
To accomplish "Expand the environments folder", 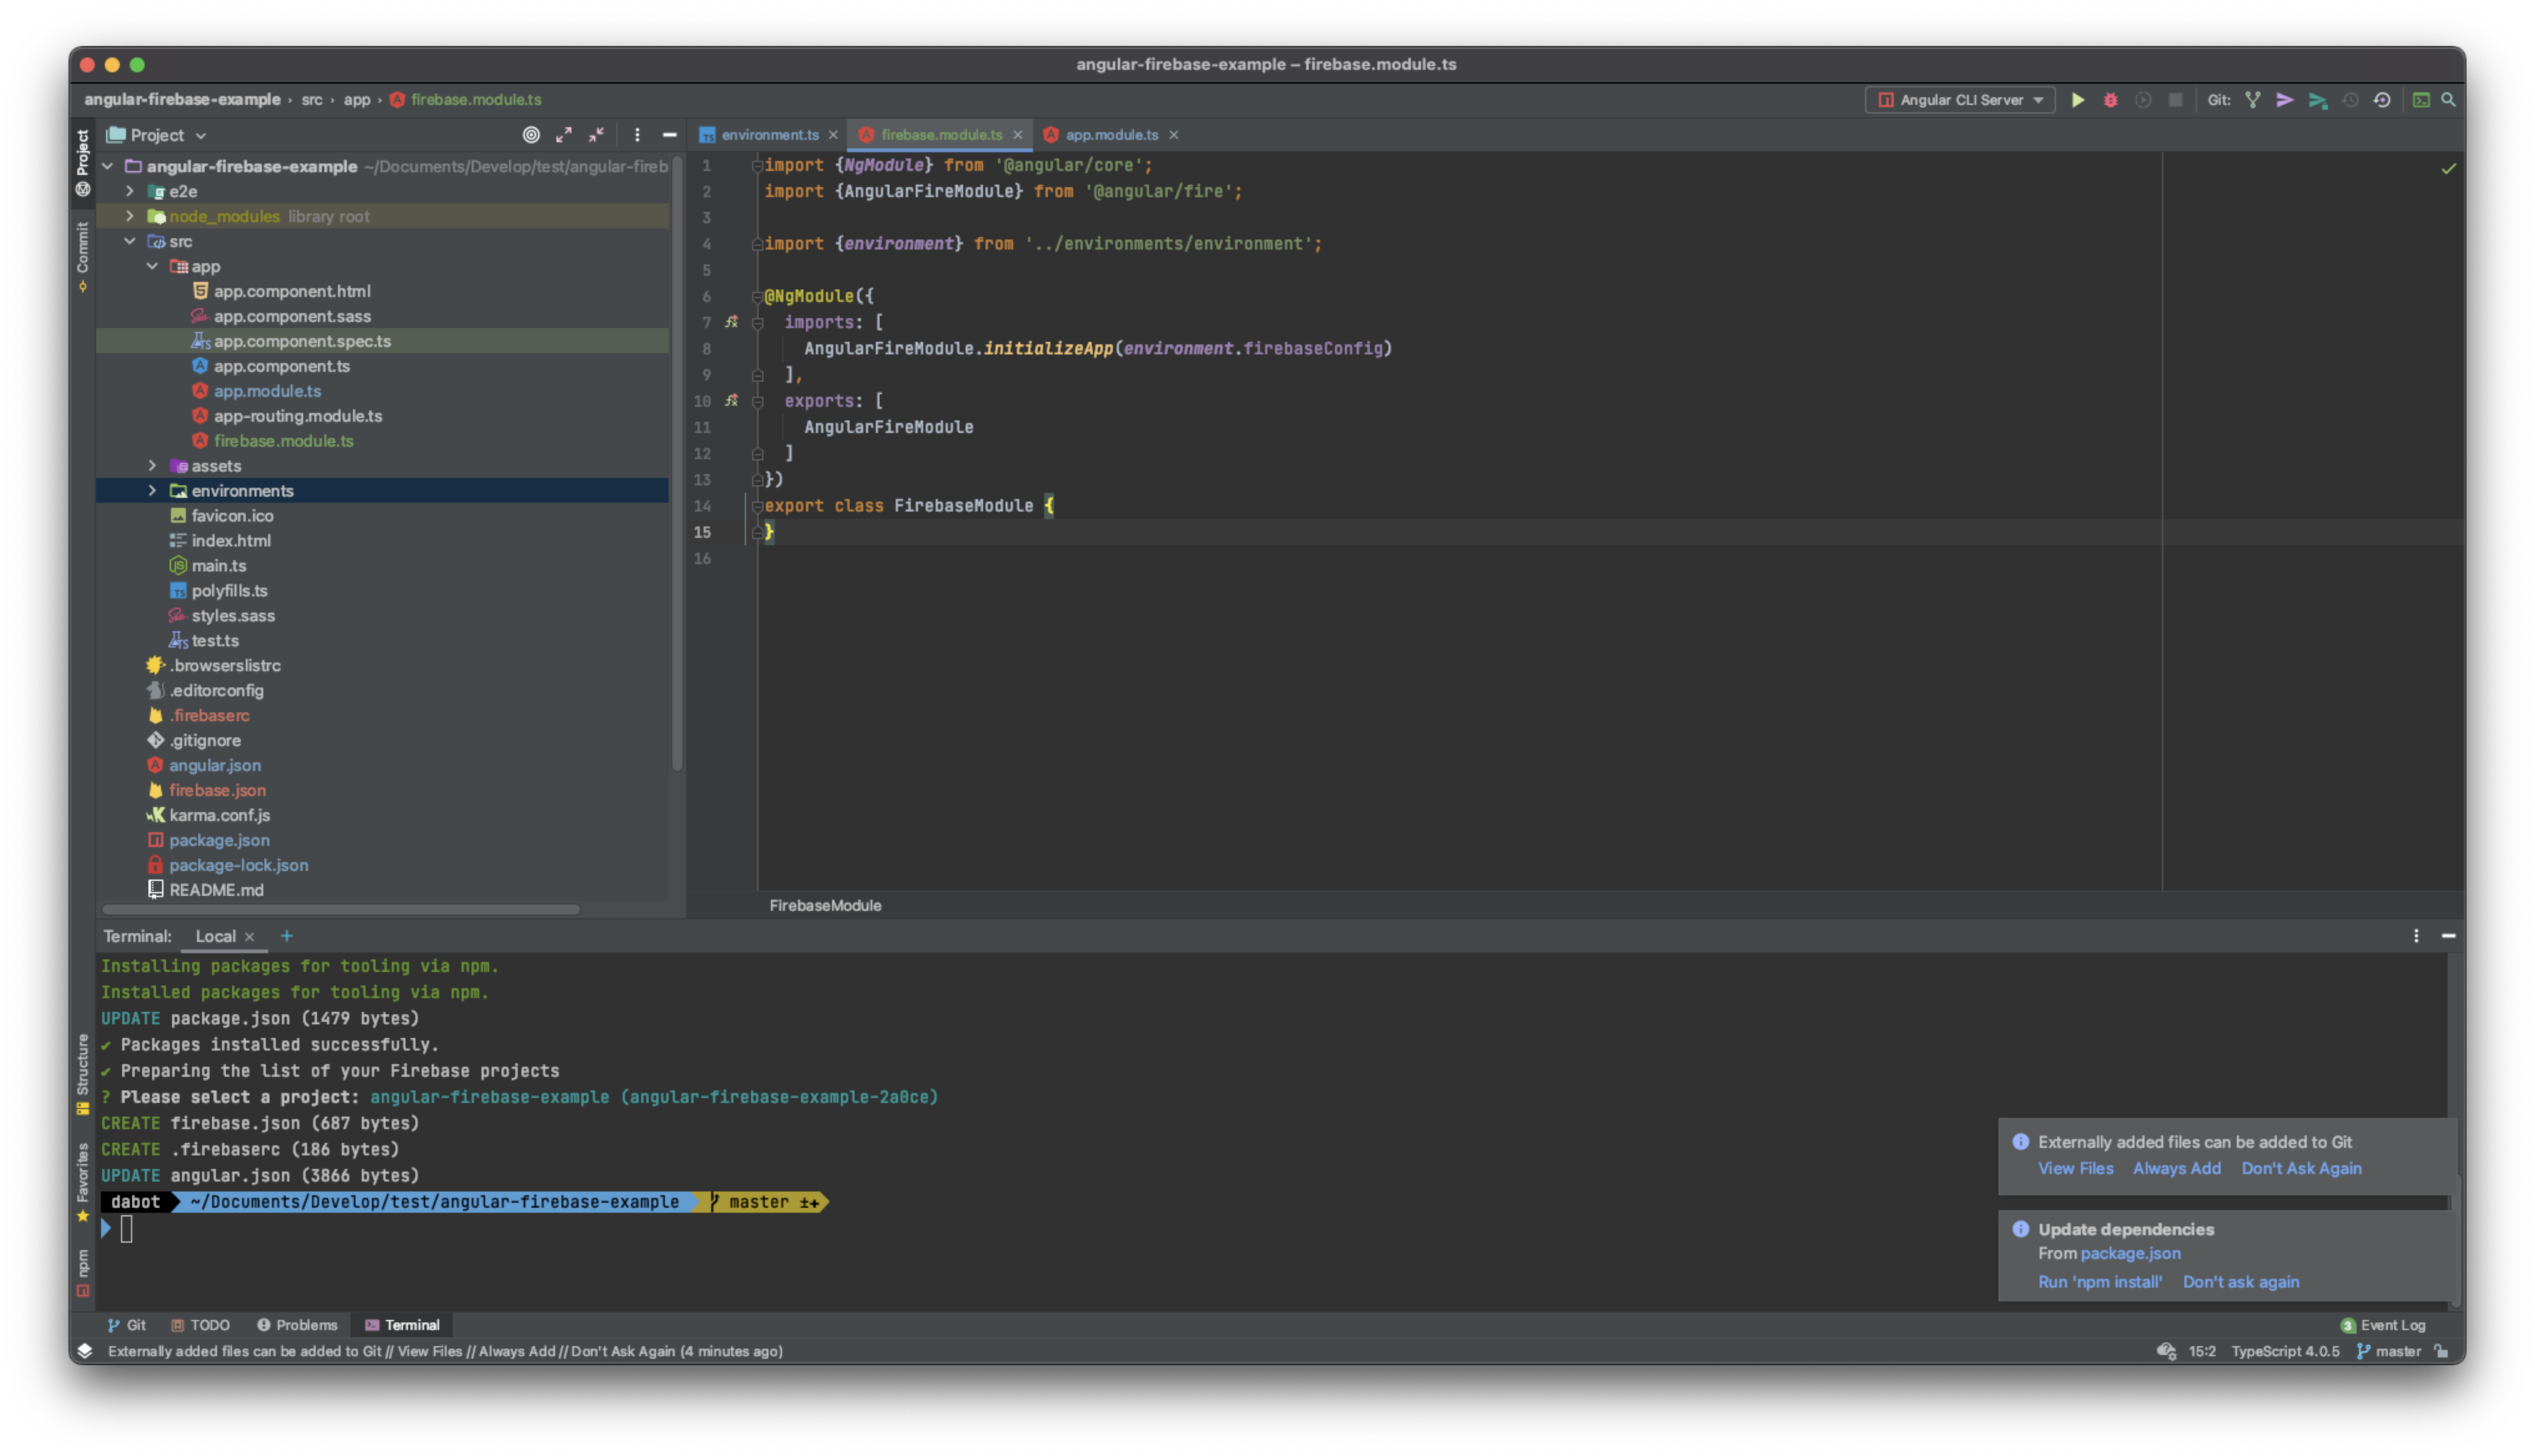I will tap(152, 491).
